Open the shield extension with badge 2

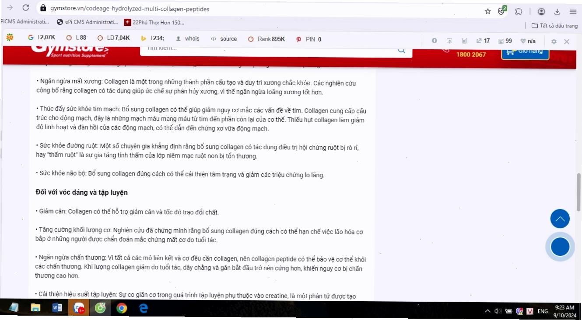click(x=502, y=11)
